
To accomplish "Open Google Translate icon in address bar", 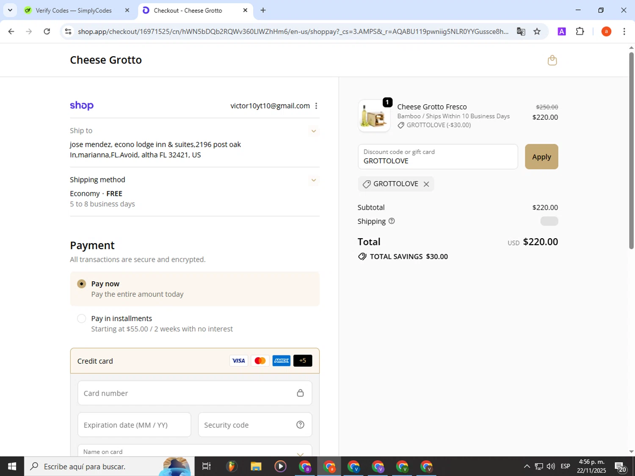I will 521,31.
